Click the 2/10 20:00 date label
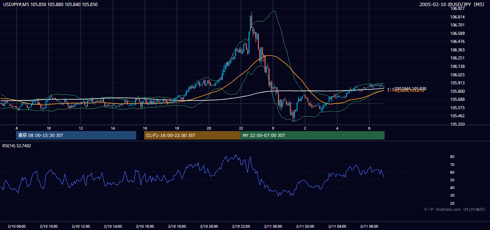 coord(209,226)
